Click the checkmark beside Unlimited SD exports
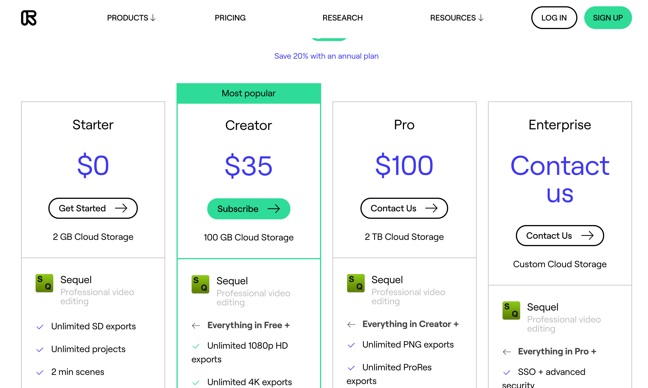Screen dimensions: 648x388 click(x=40, y=327)
